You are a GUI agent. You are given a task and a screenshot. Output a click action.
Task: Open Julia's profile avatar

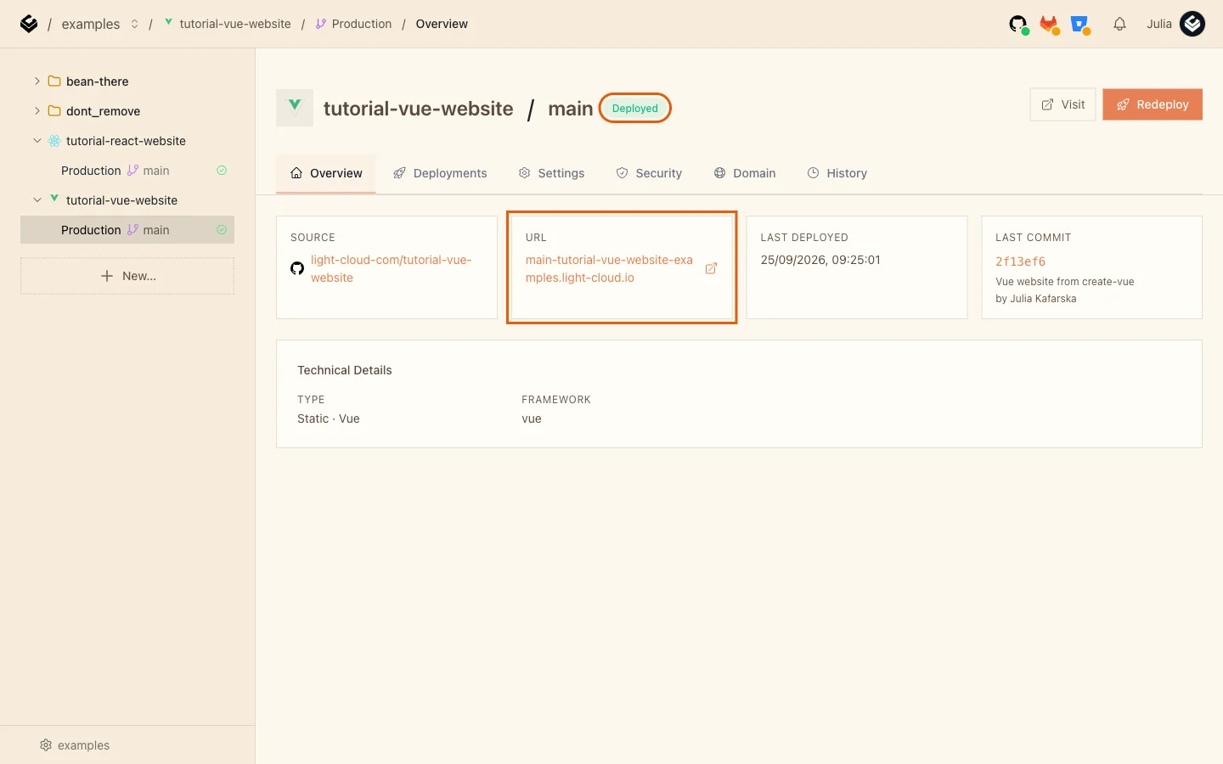click(1192, 24)
